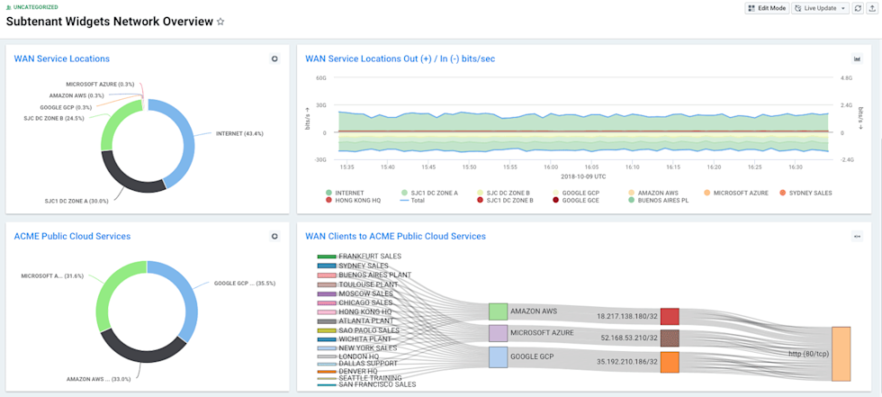
Task: Open the Live Update dropdown
Action: click(821, 8)
